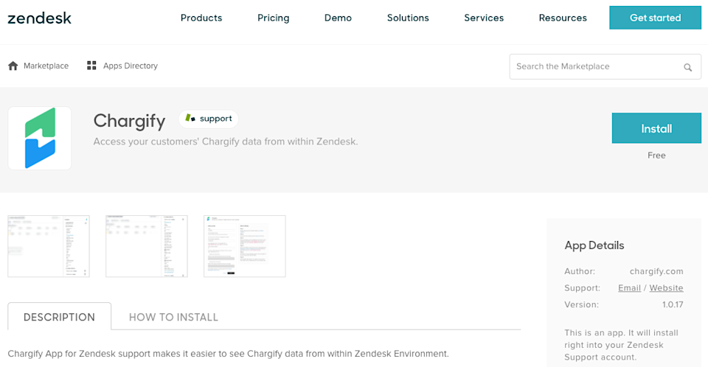
Task: Open the Resources menu
Action: 563,18
